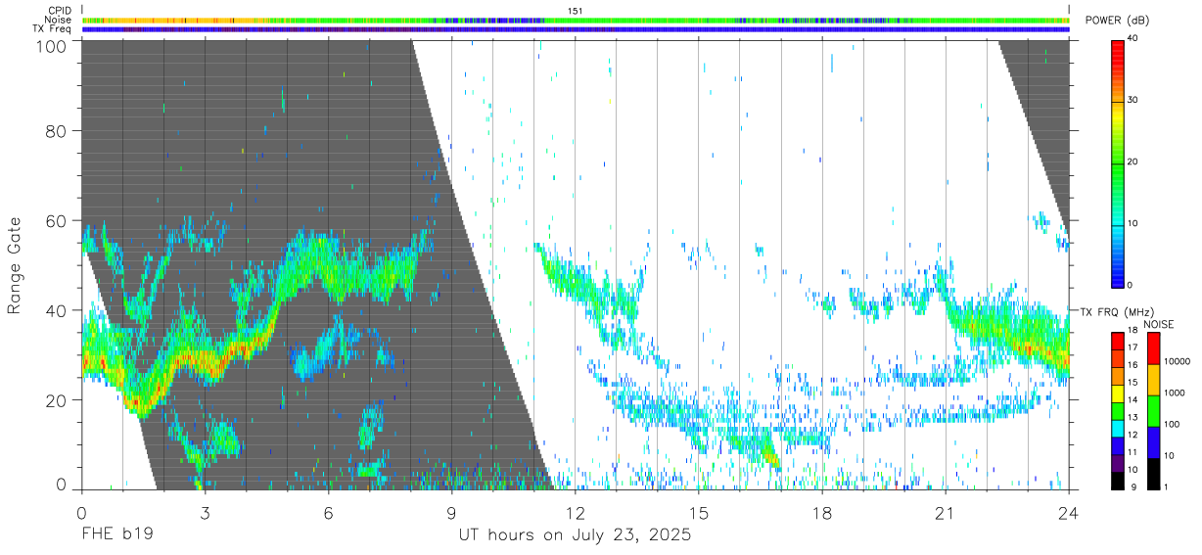Click the power color bar gradient
The width and height of the screenshot is (1202, 555).
[1117, 162]
